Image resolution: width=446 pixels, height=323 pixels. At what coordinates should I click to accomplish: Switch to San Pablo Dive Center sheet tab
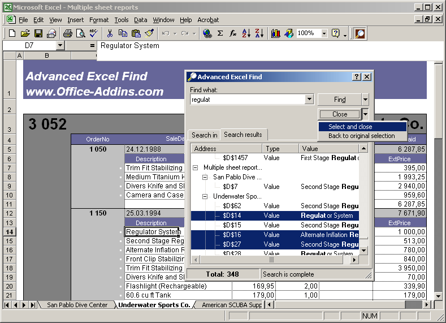tap(77, 305)
